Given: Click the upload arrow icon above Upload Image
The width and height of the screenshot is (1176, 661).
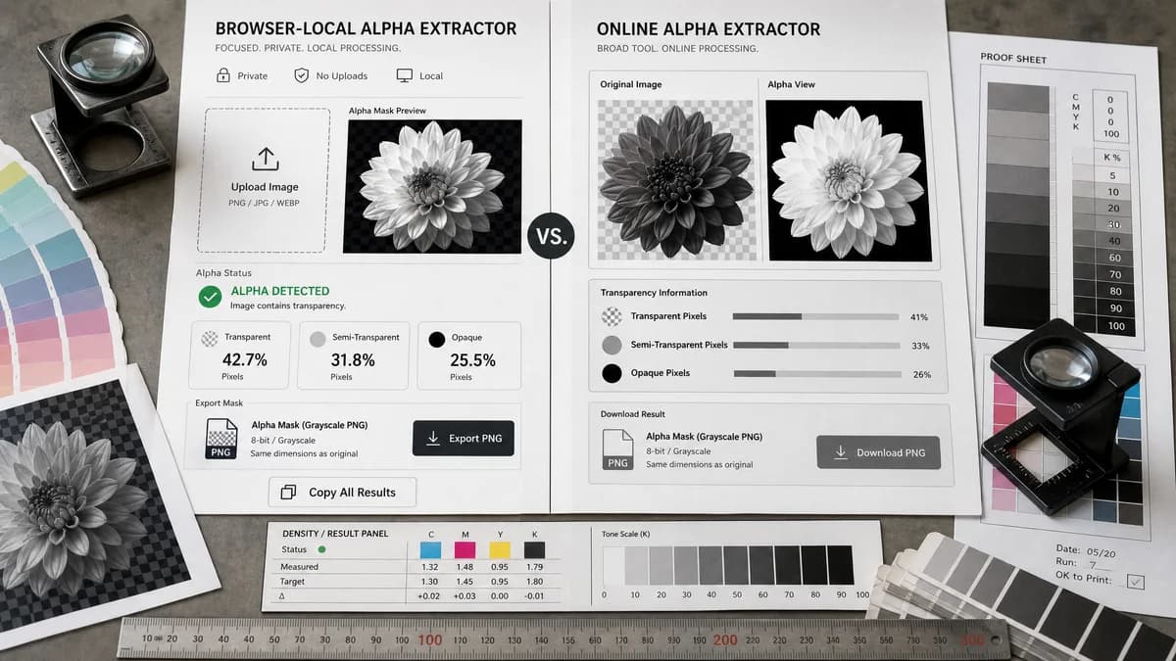Looking at the screenshot, I should [x=266, y=159].
